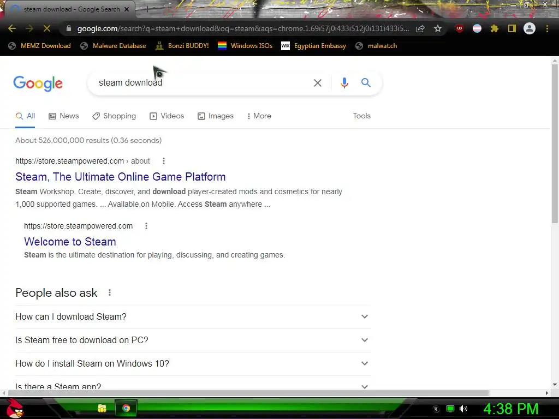Switch to the All results tab
The width and height of the screenshot is (559, 419).
(25, 116)
